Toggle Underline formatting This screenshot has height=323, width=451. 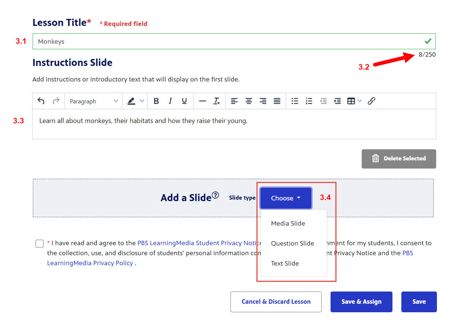(x=184, y=101)
